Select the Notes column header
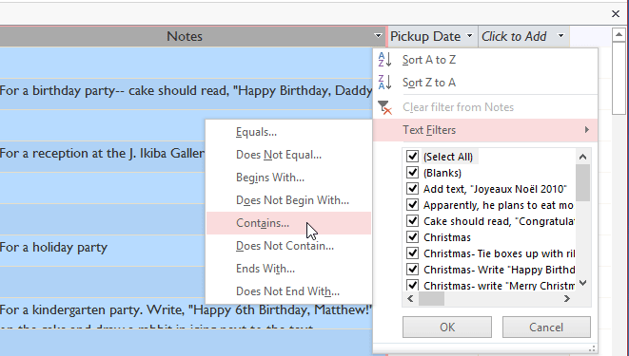 click(192, 36)
